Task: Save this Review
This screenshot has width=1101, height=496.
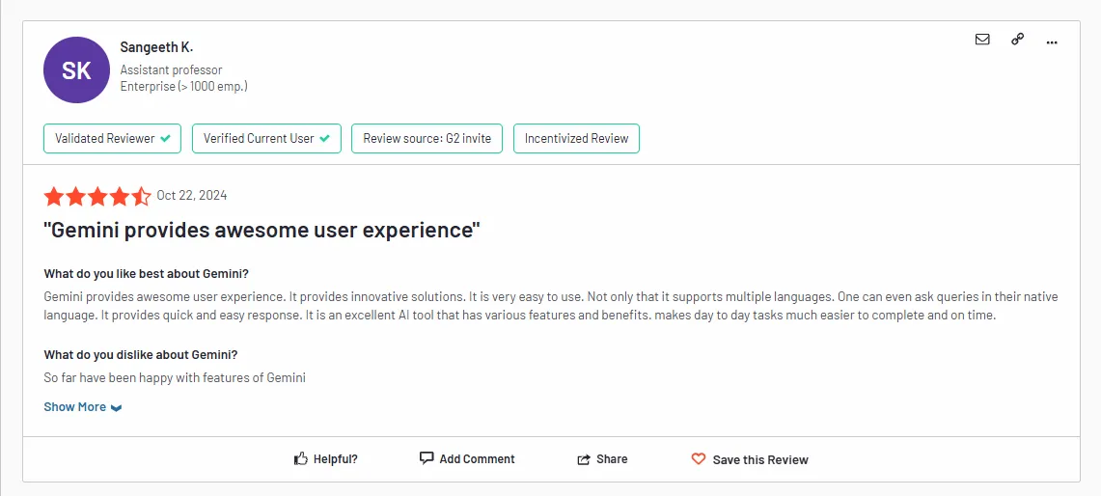Action: (x=750, y=459)
